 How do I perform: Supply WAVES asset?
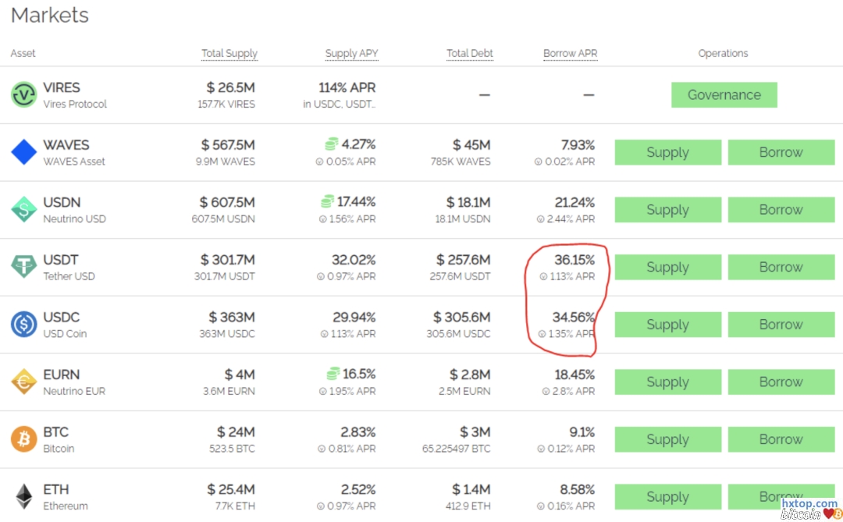tap(667, 152)
